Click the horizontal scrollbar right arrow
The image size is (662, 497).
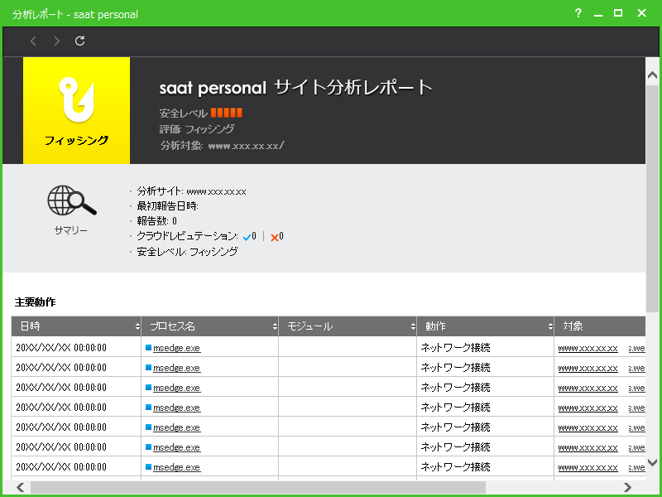tap(627, 487)
